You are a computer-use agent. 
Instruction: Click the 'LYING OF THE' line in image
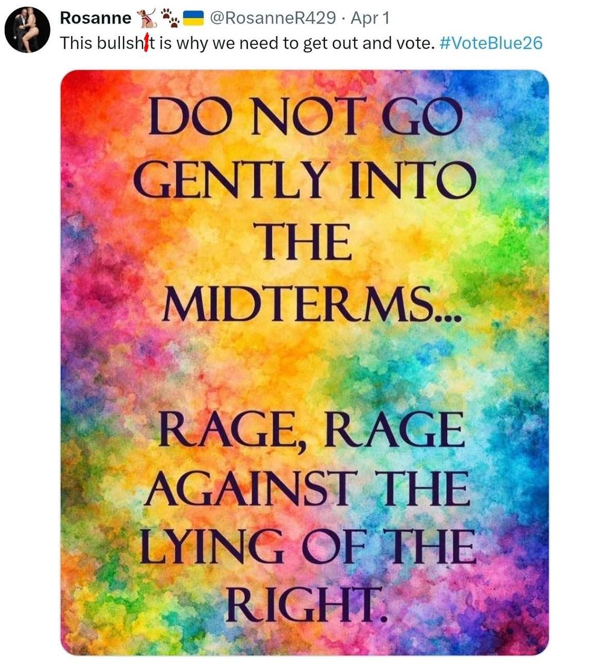click(308, 547)
